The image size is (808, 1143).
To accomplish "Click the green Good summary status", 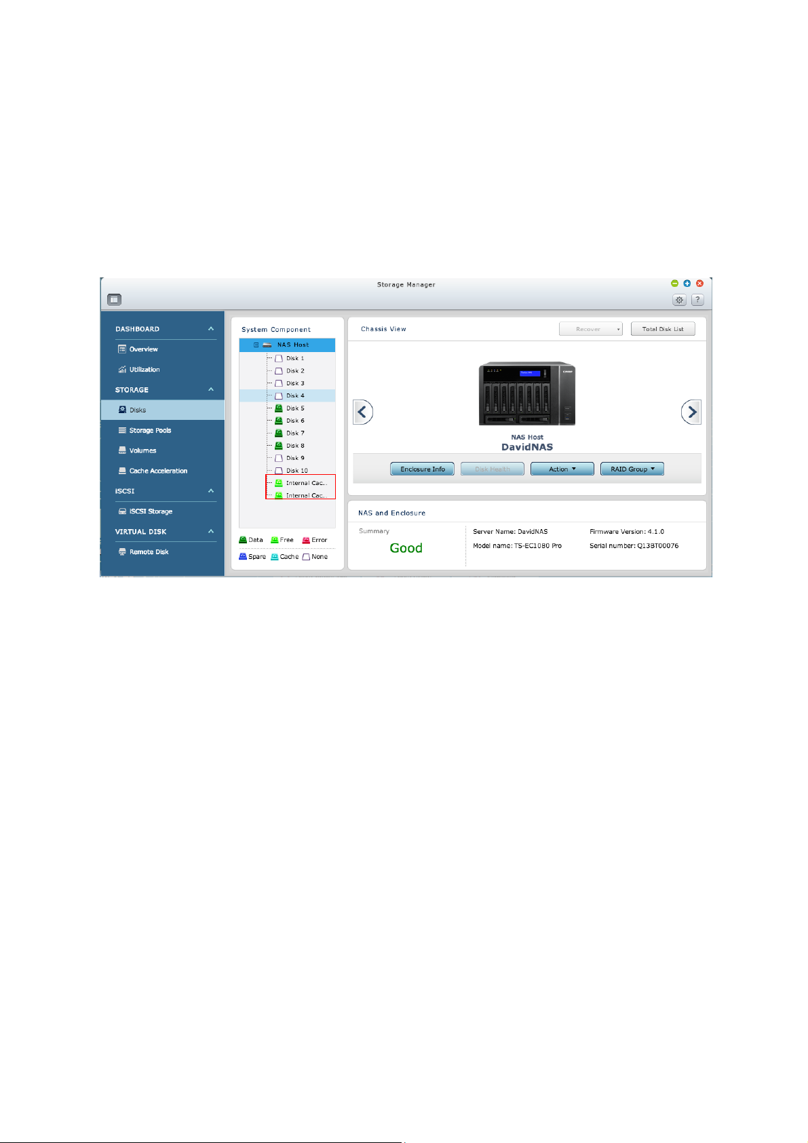I will pos(406,548).
